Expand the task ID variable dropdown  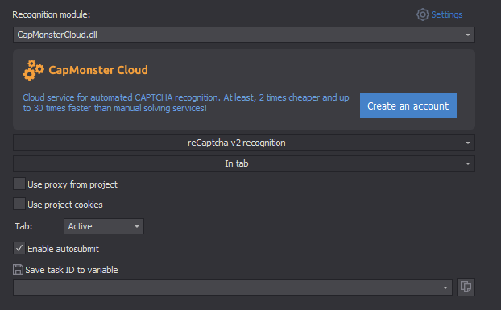click(x=233, y=287)
